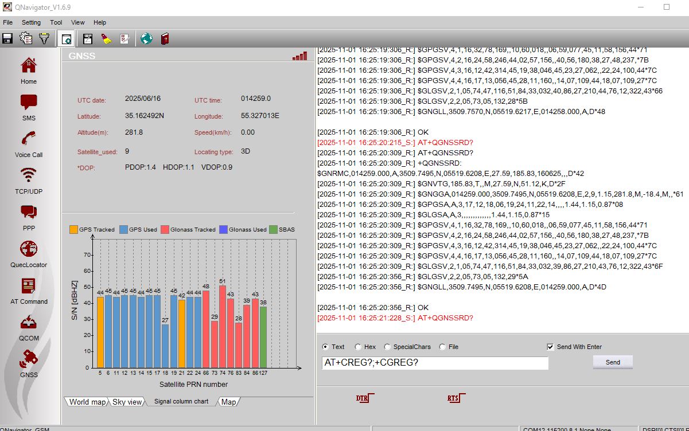
Task: Open the Setting menu
Action: pyautogui.click(x=31, y=22)
